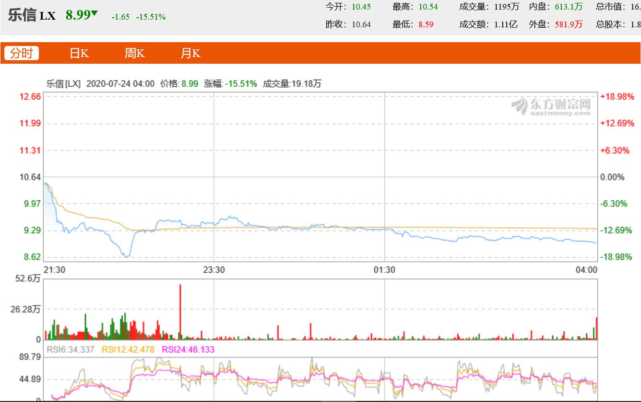
Task: Click the current price 8.99 in the header
Action: coord(78,15)
